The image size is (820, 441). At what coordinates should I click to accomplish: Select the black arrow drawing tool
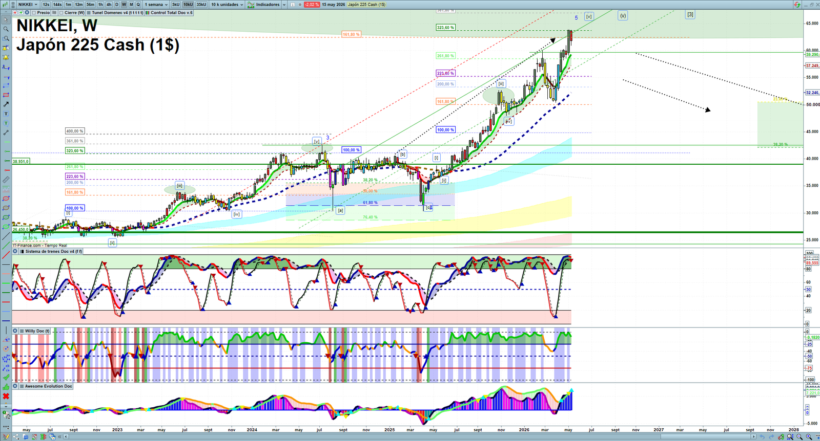(6, 104)
